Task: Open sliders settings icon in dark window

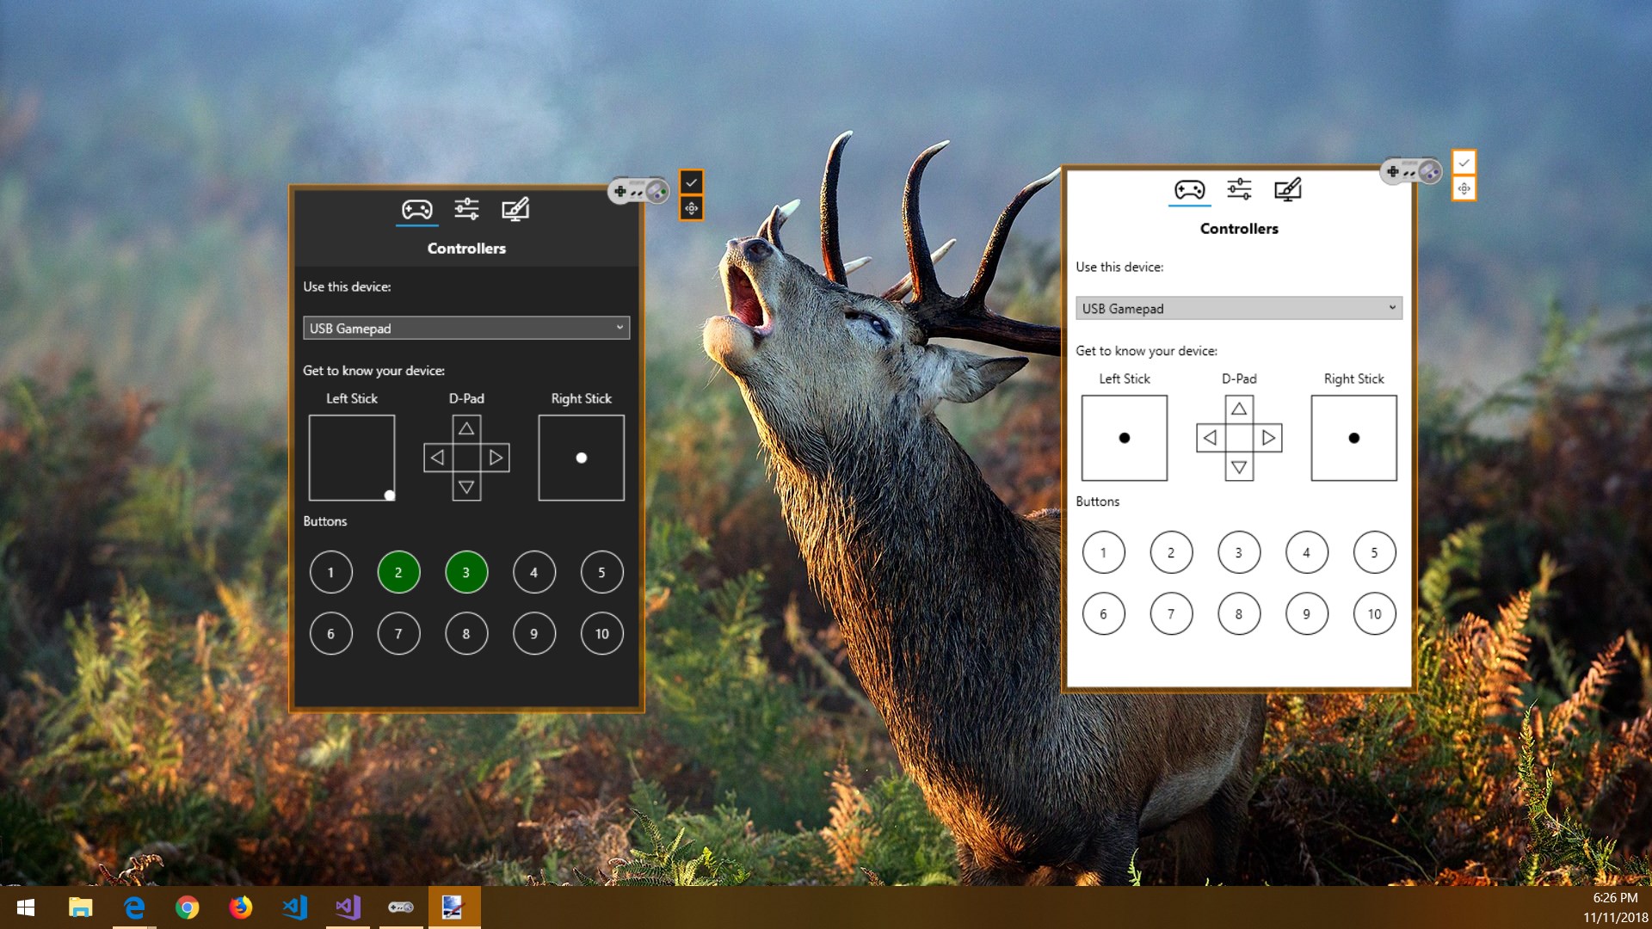Action: (466, 209)
